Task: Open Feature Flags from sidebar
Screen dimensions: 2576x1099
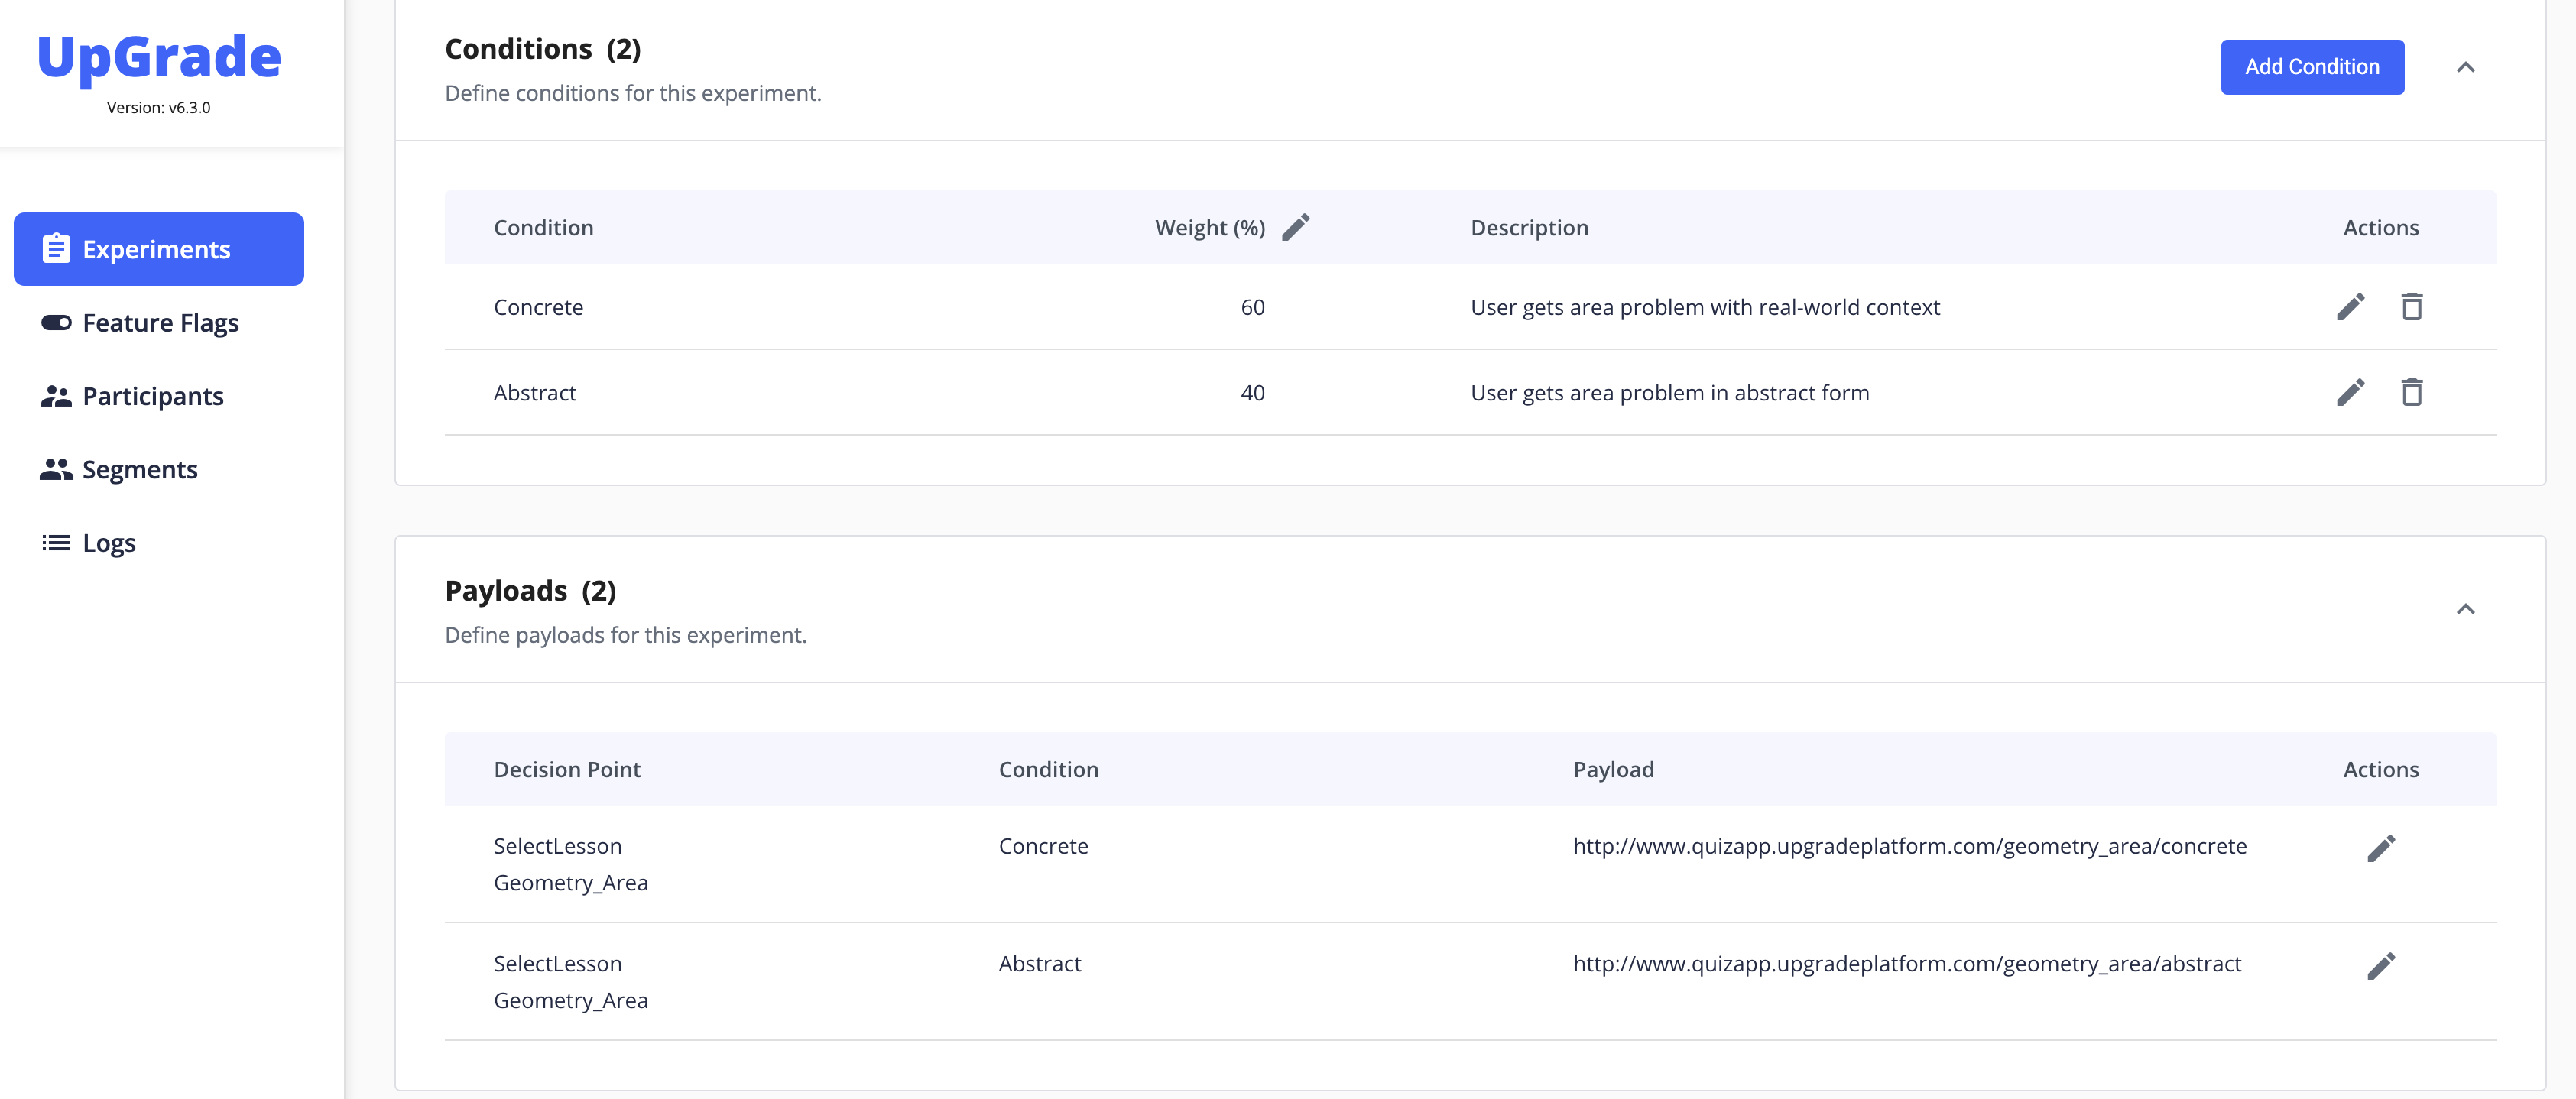Action: (160, 323)
